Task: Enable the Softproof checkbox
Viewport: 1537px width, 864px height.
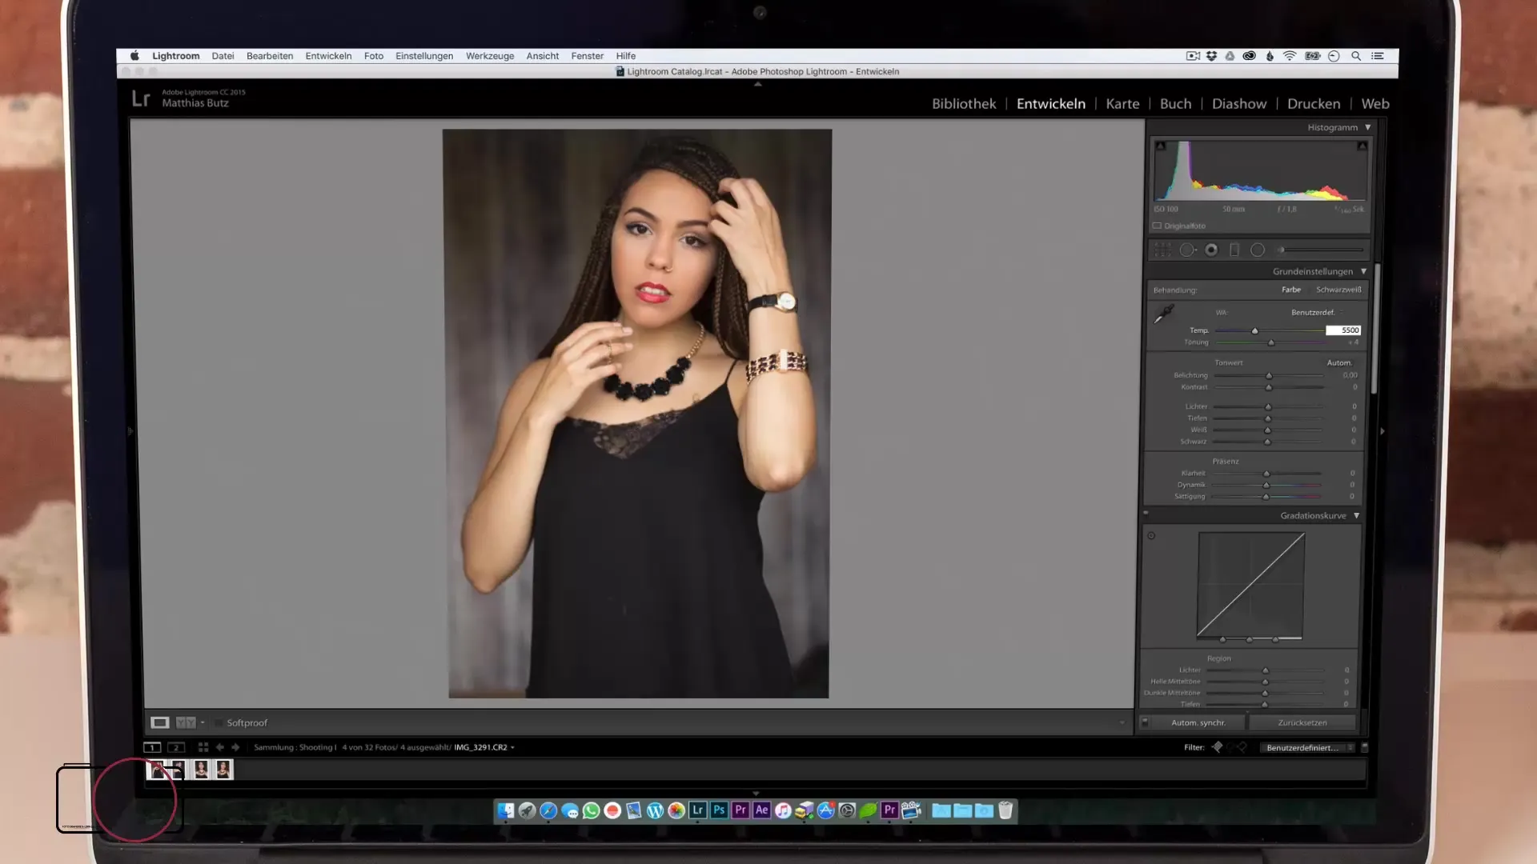Action: coord(219,722)
